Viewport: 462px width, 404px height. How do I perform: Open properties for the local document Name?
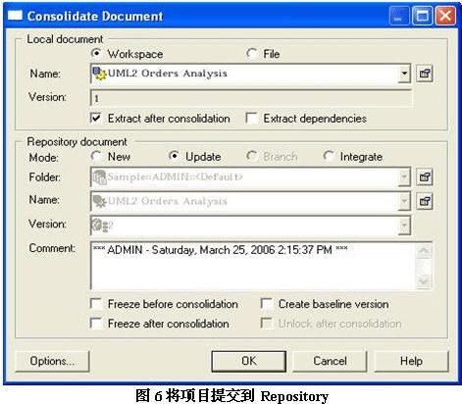coord(425,74)
